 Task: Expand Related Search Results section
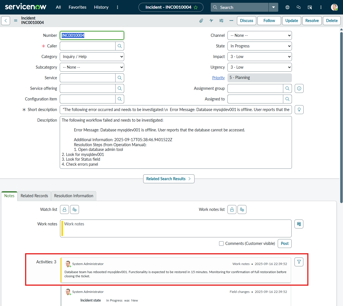coord(169,179)
